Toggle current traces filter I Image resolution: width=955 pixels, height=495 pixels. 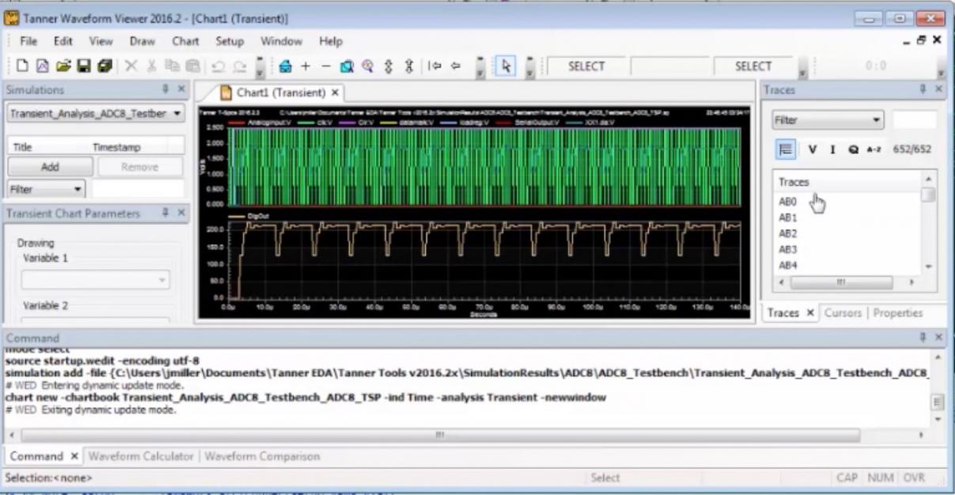click(832, 149)
